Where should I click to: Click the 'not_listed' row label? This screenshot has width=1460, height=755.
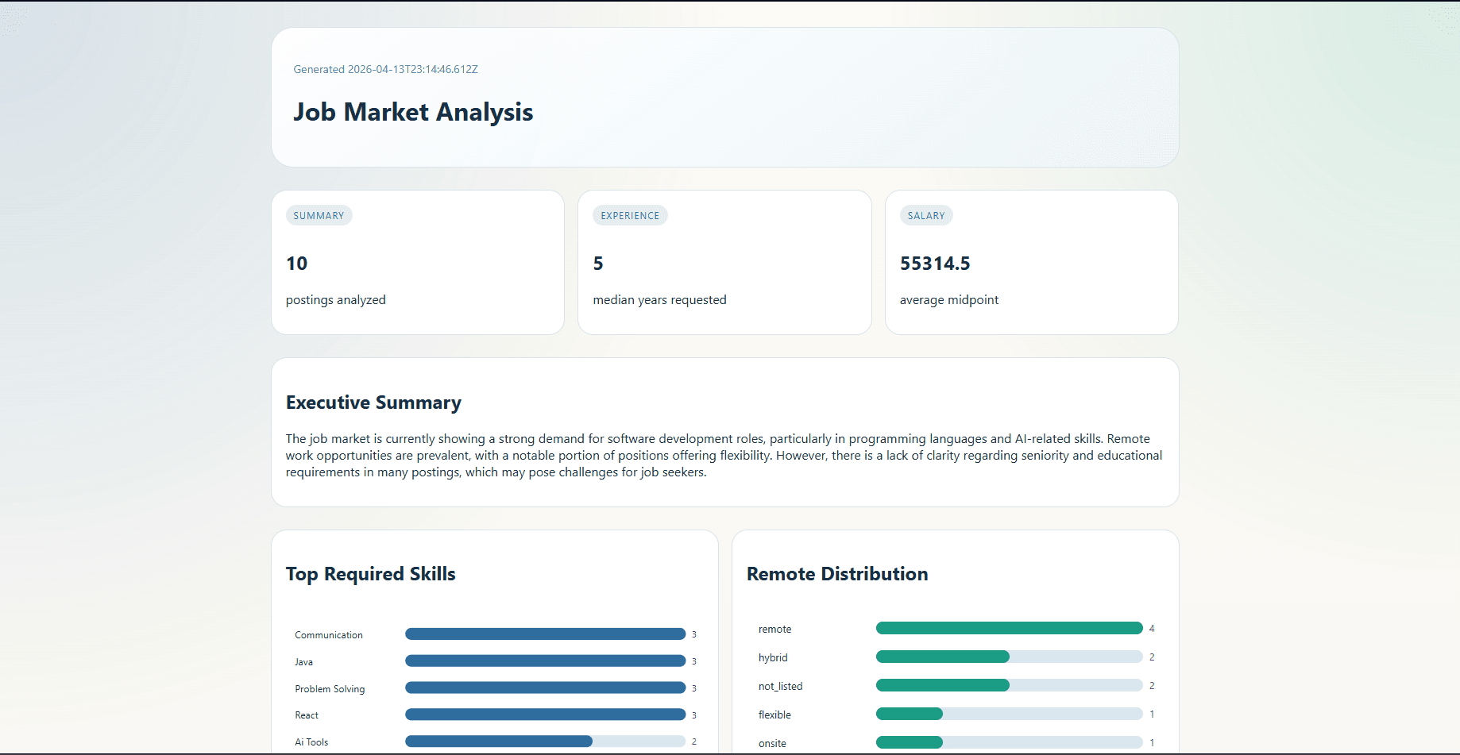tap(780, 687)
